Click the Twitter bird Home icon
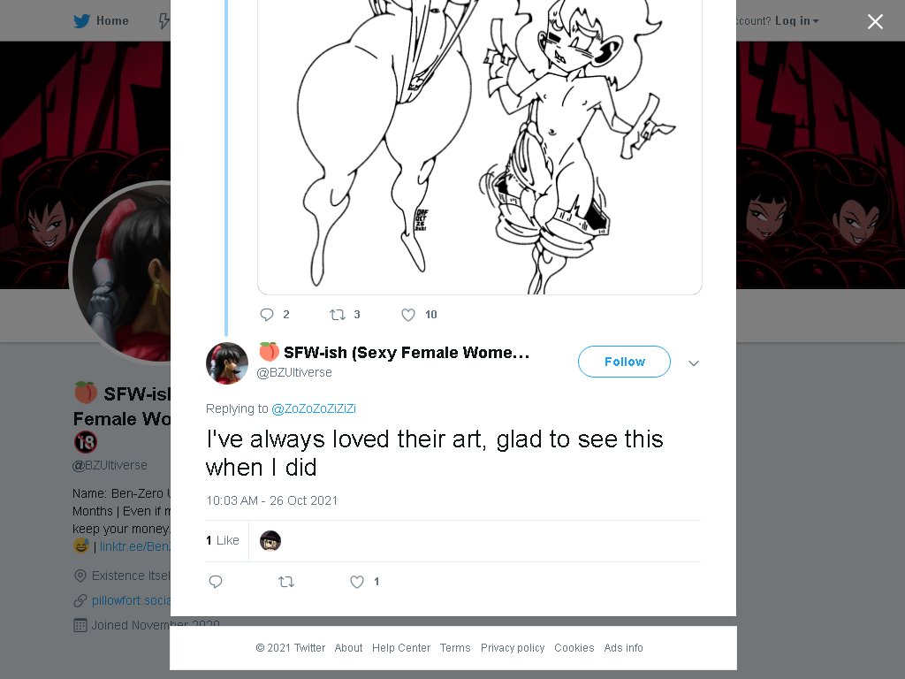This screenshot has width=905, height=679. click(x=81, y=21)
